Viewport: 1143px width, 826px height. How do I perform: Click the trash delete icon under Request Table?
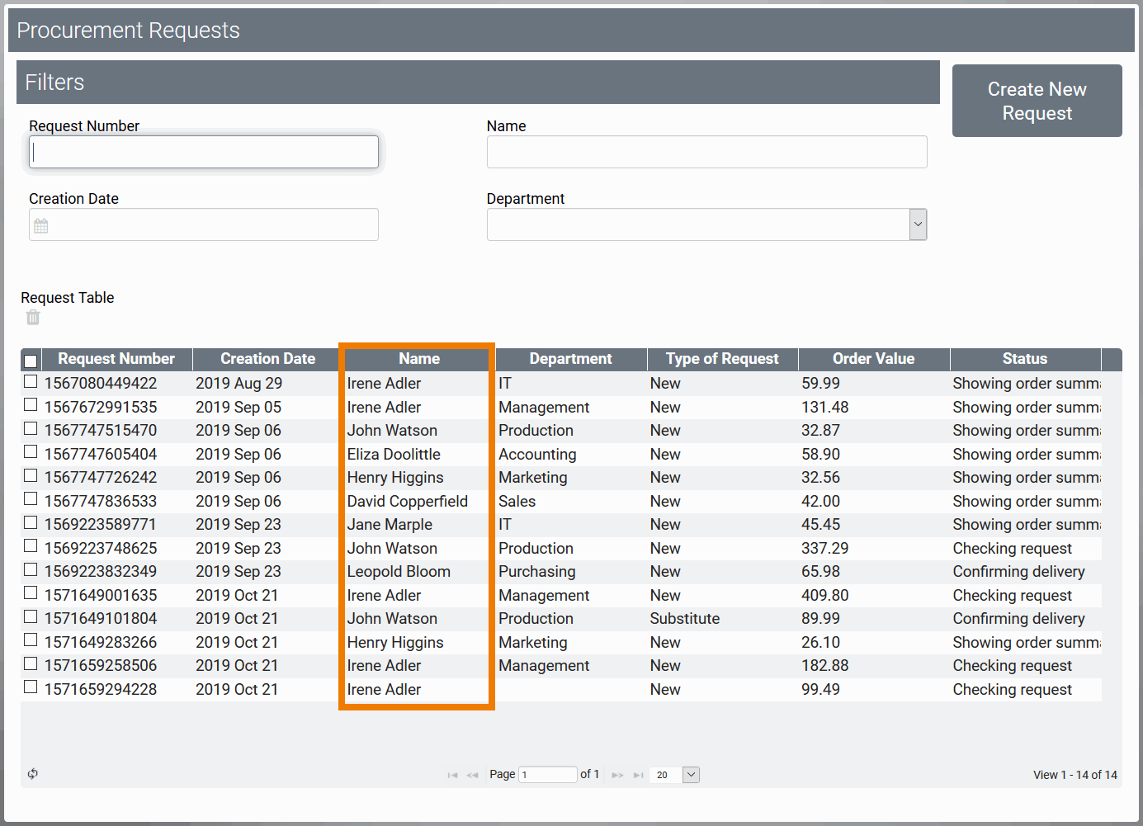click(x=33, y=318)
